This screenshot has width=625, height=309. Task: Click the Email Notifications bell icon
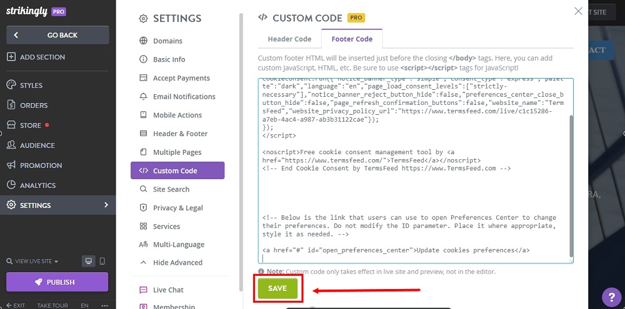pyautogui.click(x=143, y=96)
